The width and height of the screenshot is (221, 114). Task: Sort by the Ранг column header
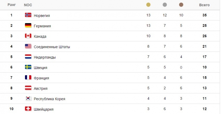pyautogui.click(x=11, y=5)
